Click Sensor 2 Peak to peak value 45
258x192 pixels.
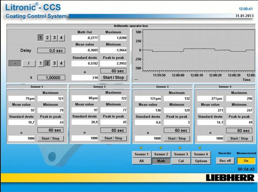[114, 122]
